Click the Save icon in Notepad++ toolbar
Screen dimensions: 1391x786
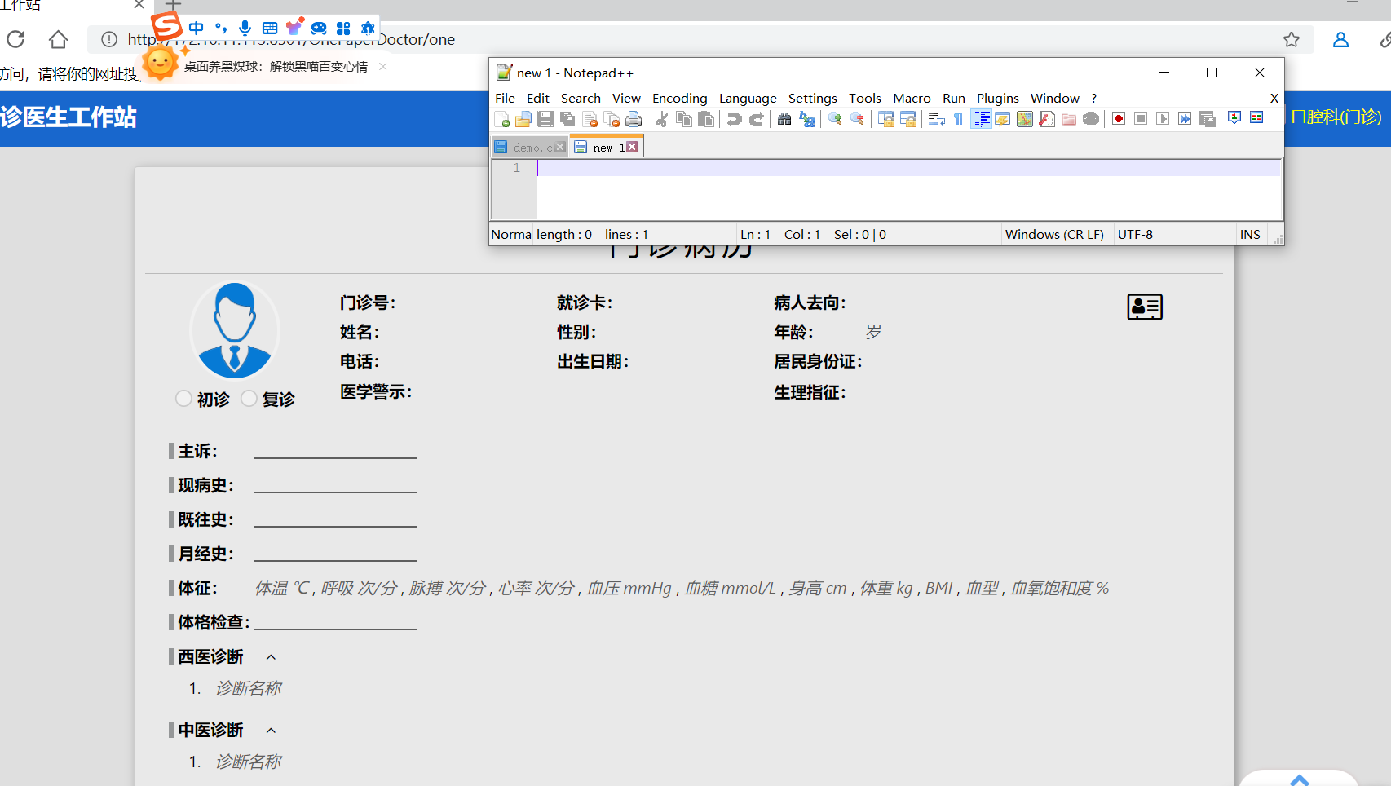point(545,119)
